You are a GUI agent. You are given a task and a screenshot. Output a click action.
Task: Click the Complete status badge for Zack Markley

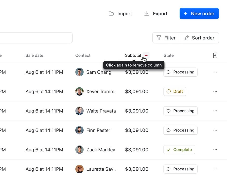[x=179, y=150]
